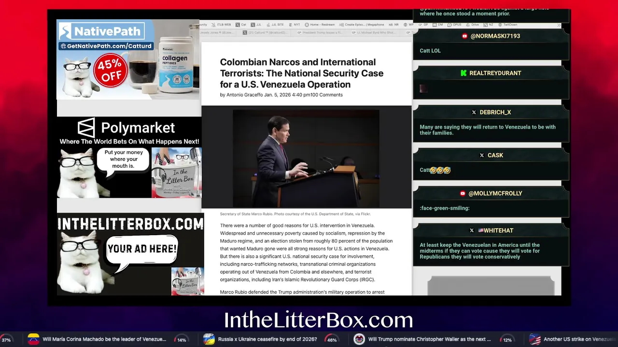Open the NativePath collagen ad banner
This screenshot has height=347, width=618.
click(x=128, y=59)
